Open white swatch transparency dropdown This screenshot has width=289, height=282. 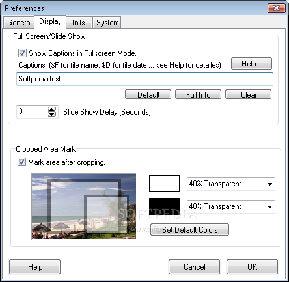click(x=231, y=184)
